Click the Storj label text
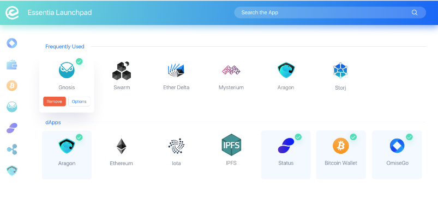Screen dimensions: 438x207 point(340,88)
